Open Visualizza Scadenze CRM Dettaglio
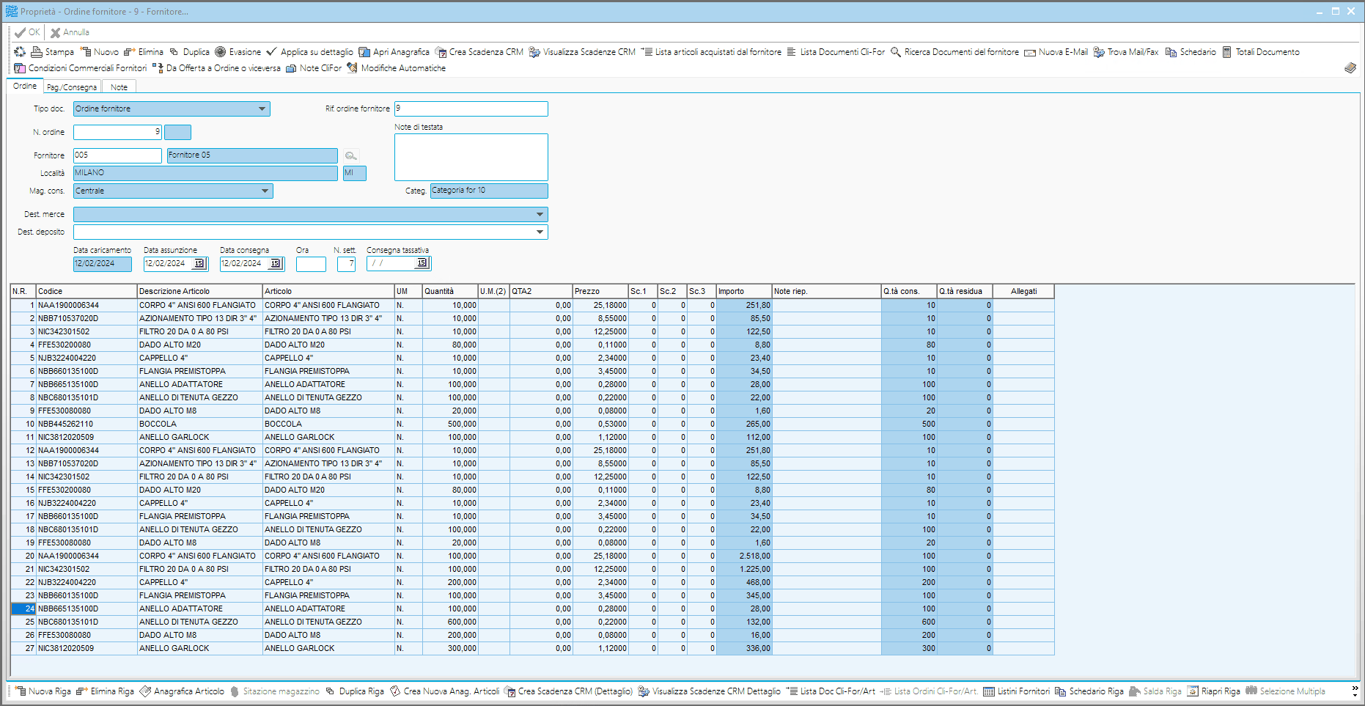Viewport: 1365px width, 706px height. 709,691
